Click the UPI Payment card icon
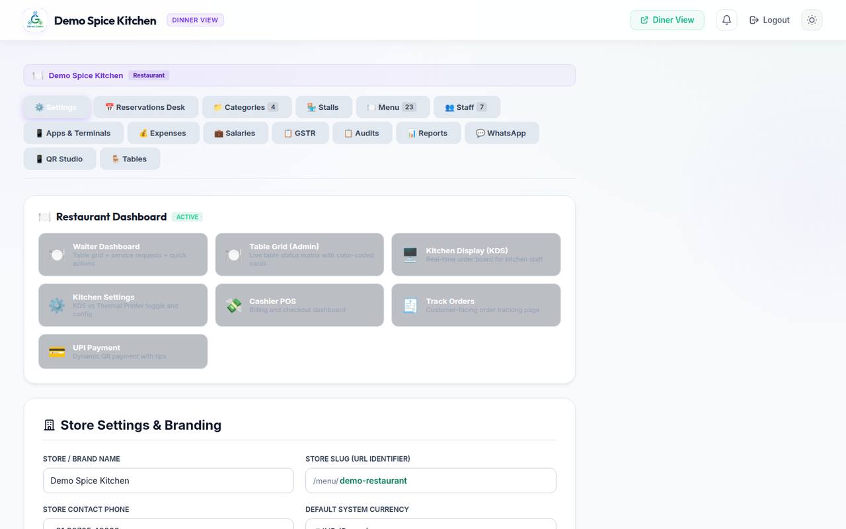Image resolution: width=846 pixels, height=529 pixels. 57,351
